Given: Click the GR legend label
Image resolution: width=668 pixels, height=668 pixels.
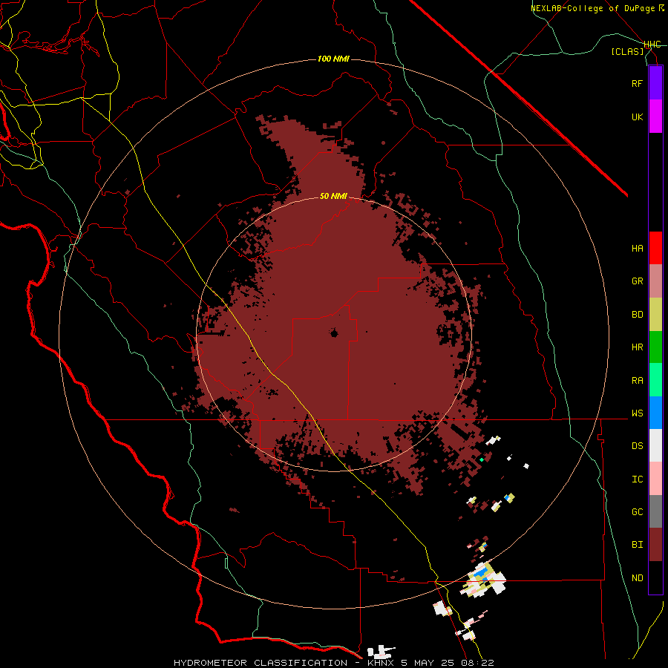Looking at the screenshot, I should 637,281.
